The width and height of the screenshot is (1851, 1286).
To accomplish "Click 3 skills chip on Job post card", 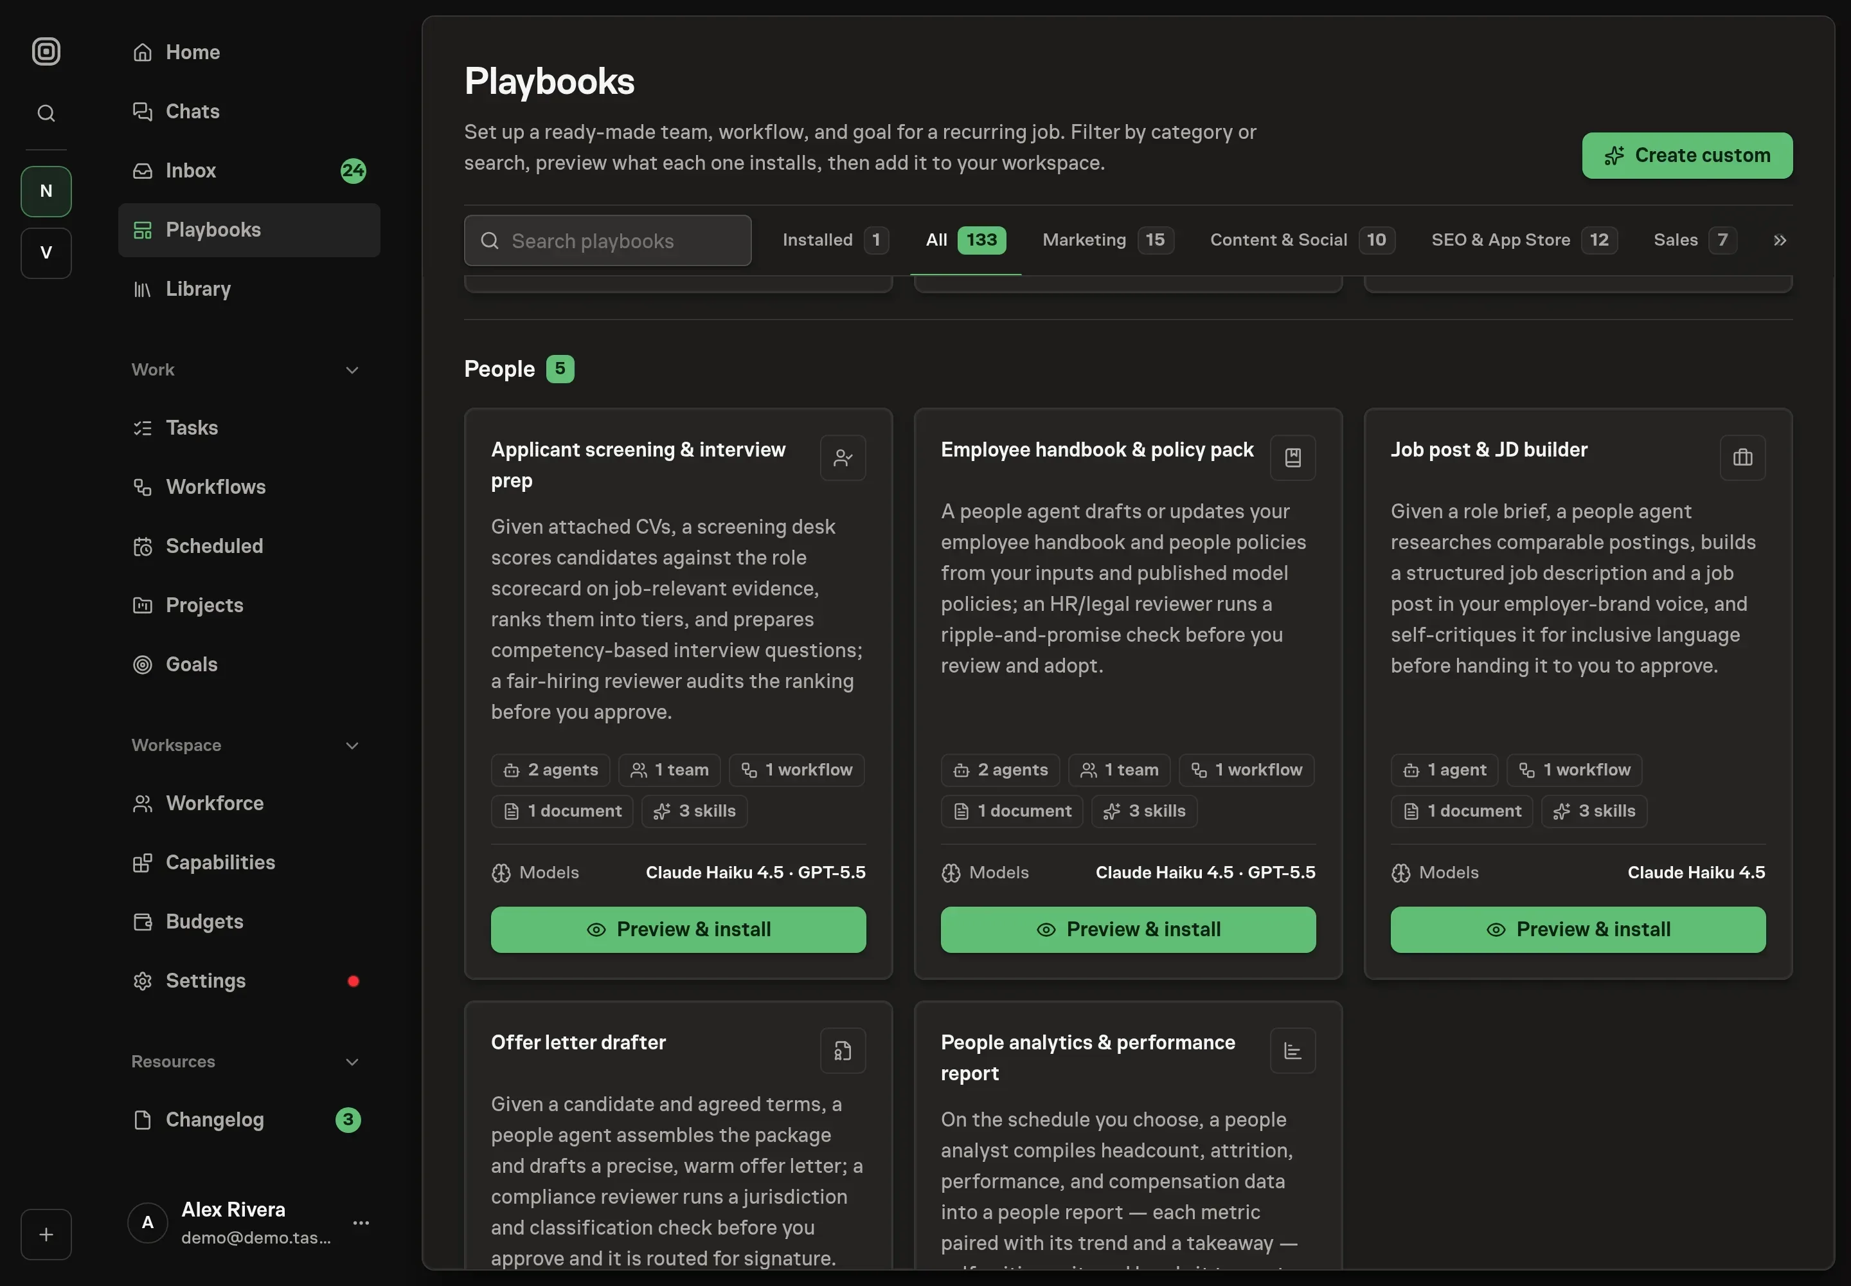I will pos(1594,811).
